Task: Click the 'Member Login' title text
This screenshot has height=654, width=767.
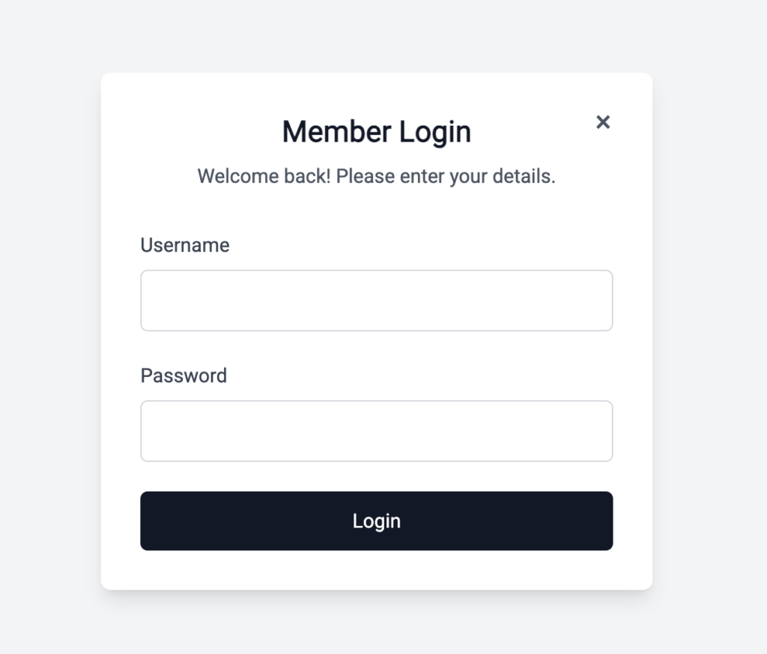Action: [x=376, y=132]
